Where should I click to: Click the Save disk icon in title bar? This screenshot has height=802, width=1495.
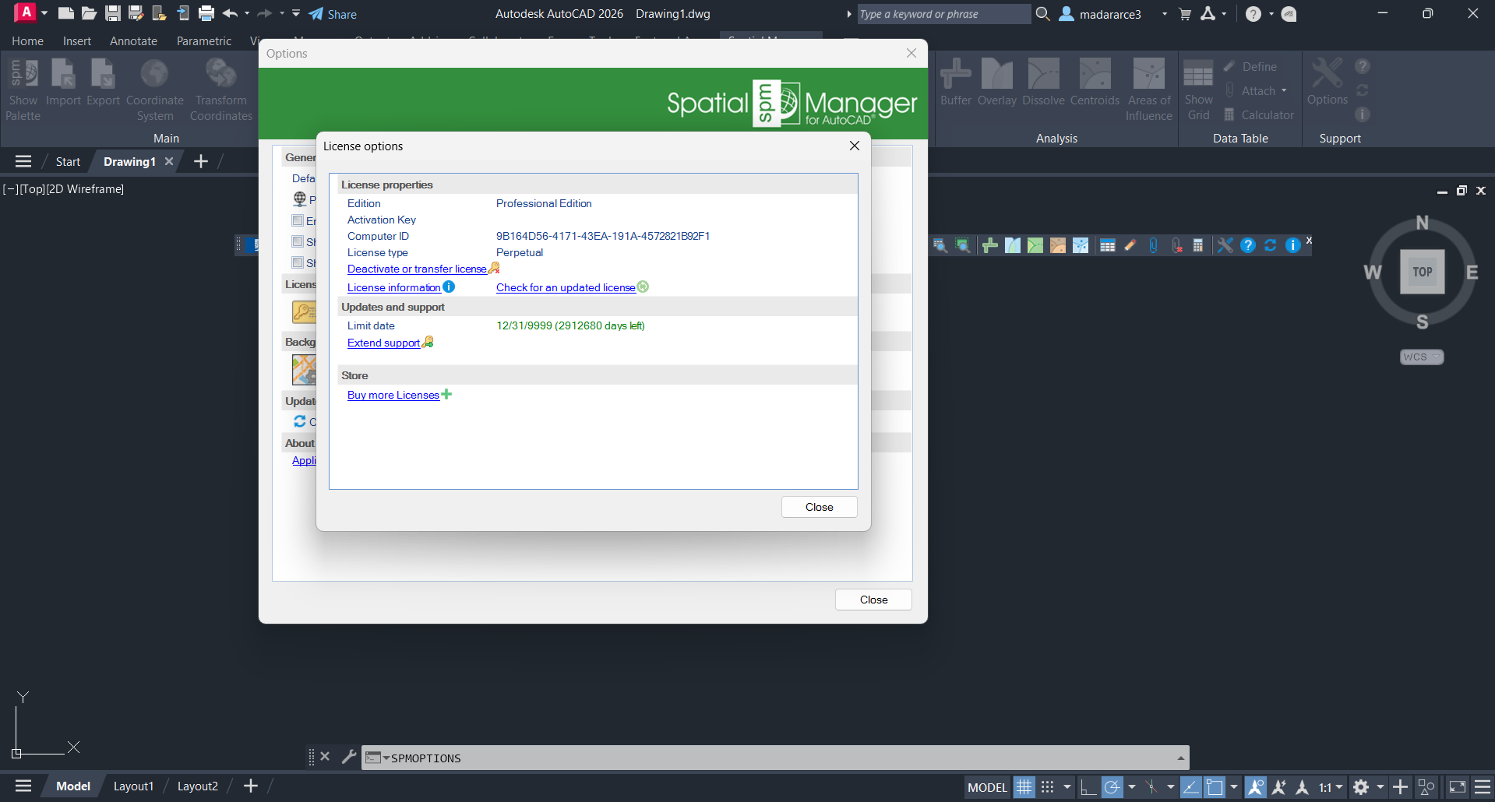tap(113, 13)
